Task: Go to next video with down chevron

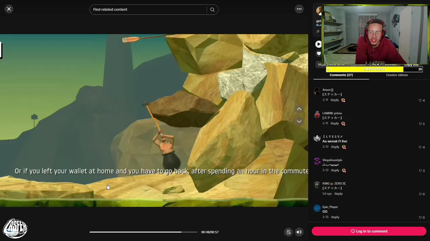Action: coord(299,122)
